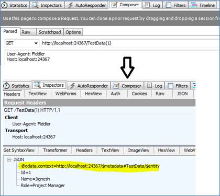This screenshot has width=220, height=196.
Task: Click the Timeline bars icon in the top tab row
Action: [x=194, y=5]
